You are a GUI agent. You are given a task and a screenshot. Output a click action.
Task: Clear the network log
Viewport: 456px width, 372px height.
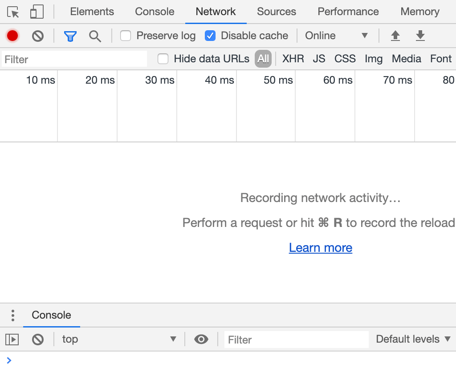click(x=38, y=36)
